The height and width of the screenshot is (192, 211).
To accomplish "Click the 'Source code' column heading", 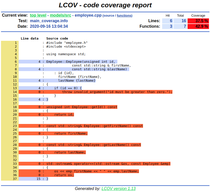I will [57, 39].
